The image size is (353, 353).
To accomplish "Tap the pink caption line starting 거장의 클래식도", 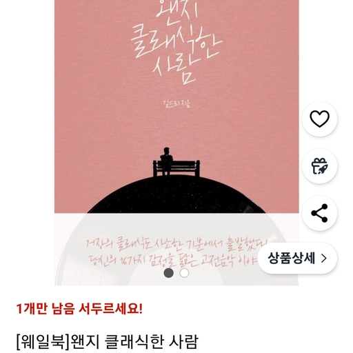I will (x=176, y=244).
